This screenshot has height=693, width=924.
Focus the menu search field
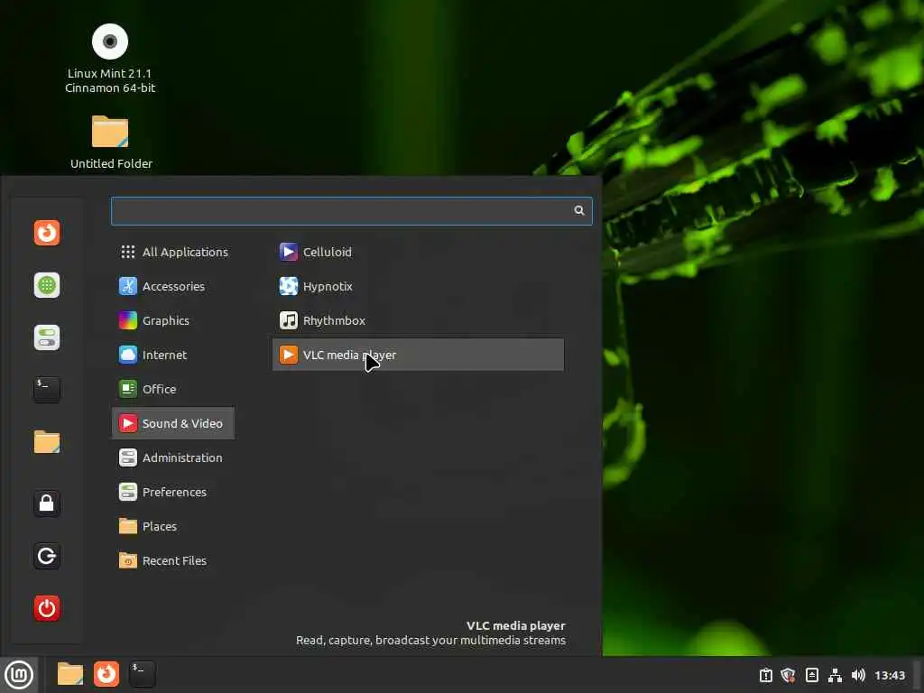[351, 211]
